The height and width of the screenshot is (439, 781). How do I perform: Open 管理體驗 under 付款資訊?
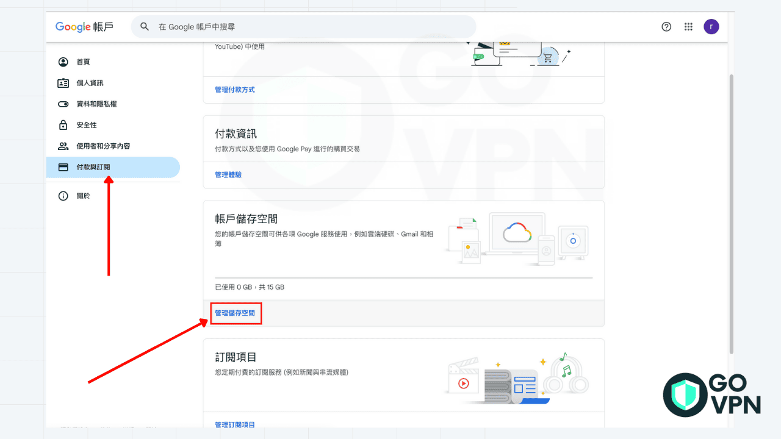[228, 175]
